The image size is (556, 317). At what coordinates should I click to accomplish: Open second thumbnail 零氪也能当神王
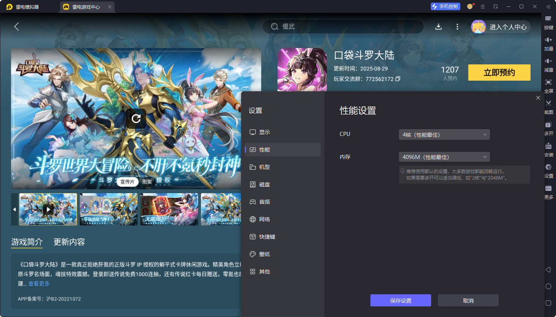(x=109, y=209)
